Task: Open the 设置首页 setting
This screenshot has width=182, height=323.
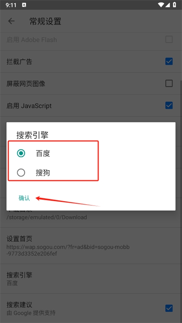Action: point(91,246)
